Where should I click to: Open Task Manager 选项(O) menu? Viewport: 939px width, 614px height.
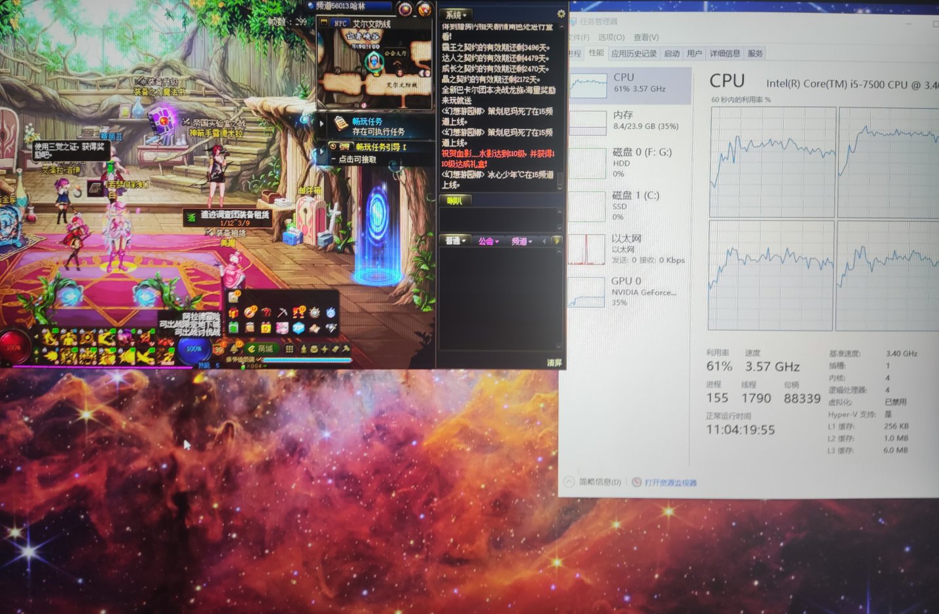tap(611, 37)
